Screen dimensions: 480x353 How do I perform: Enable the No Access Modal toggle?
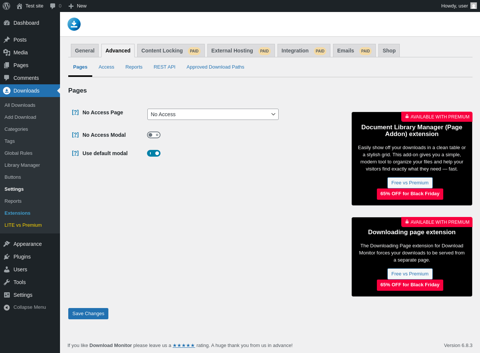[x=154, y=135]
